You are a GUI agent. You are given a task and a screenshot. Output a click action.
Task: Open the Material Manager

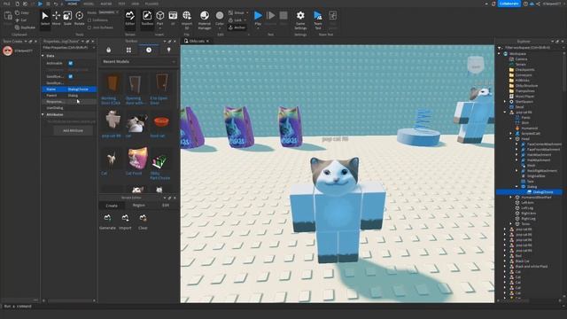(205, 19)
